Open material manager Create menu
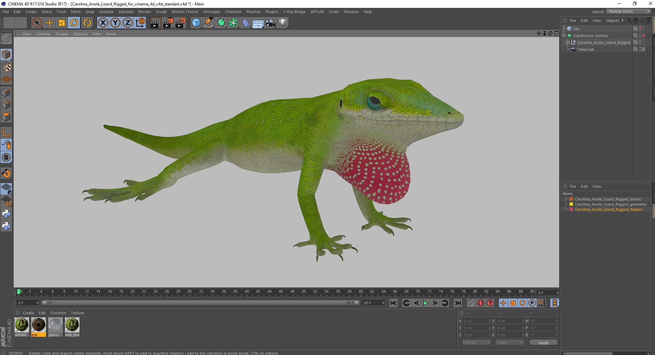Screen dimensions: 655x355 (28, 313)
